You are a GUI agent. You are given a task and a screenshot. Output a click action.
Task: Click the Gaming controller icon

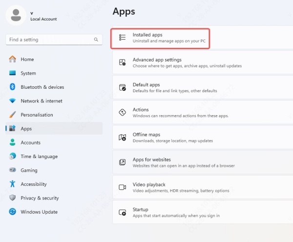pyautogui.click(x=13, y=170)
